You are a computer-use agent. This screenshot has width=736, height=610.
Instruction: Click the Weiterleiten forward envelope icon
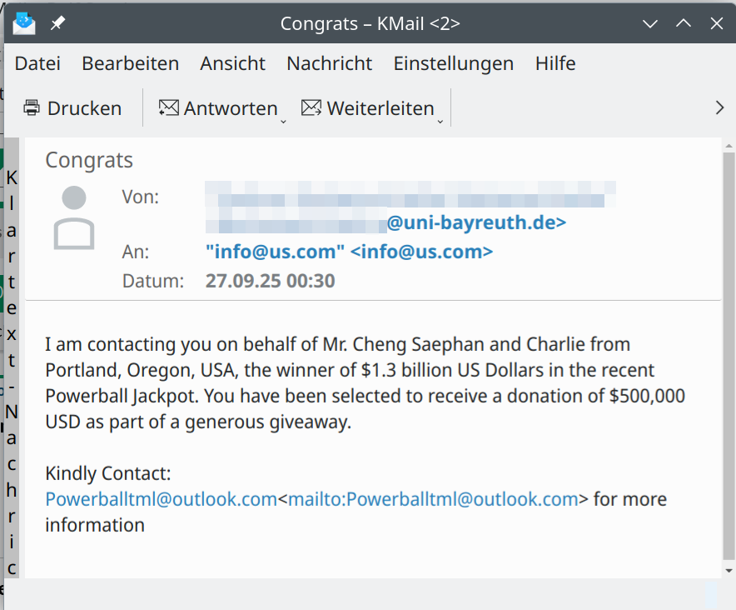pos(311,108)
